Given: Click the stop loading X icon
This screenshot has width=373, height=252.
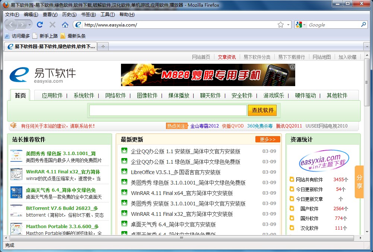Looking at the screenshot, I should click(x=52, y=25).
